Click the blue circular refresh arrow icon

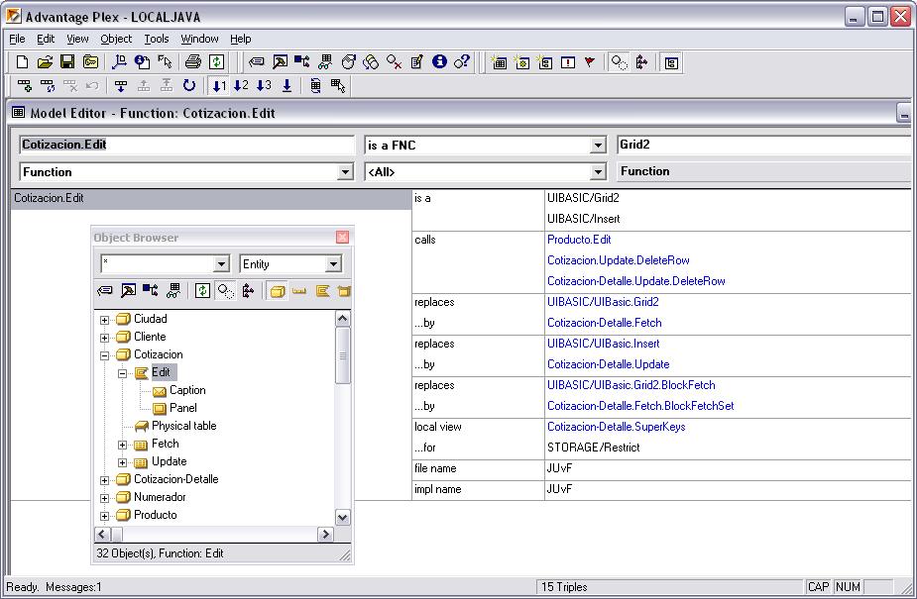189,86
